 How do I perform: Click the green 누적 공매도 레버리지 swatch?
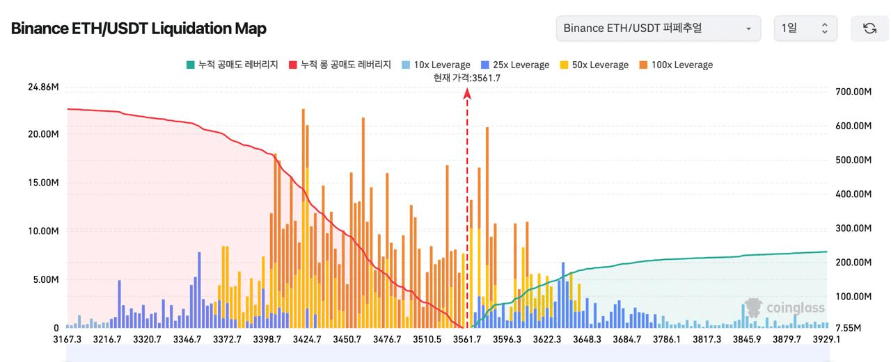(x=189, y=65)
